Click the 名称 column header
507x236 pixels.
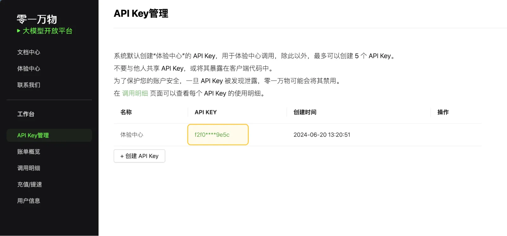pos(126,112)
